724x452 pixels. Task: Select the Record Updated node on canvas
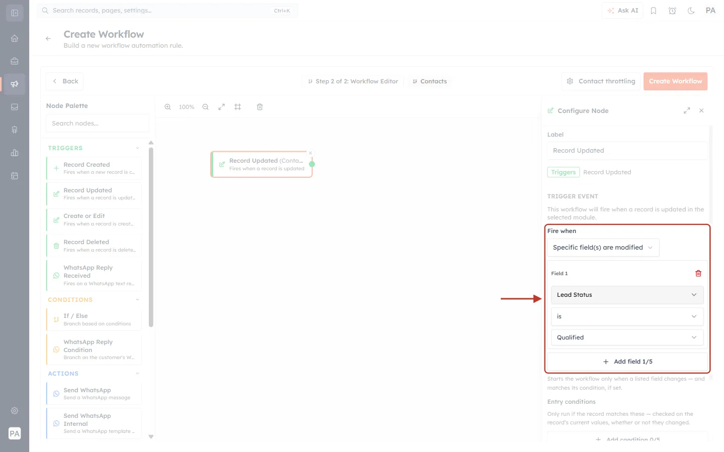(261, 164)
